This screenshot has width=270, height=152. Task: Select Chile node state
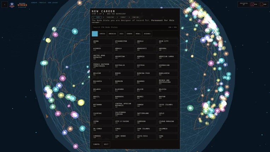coord(168,114)
